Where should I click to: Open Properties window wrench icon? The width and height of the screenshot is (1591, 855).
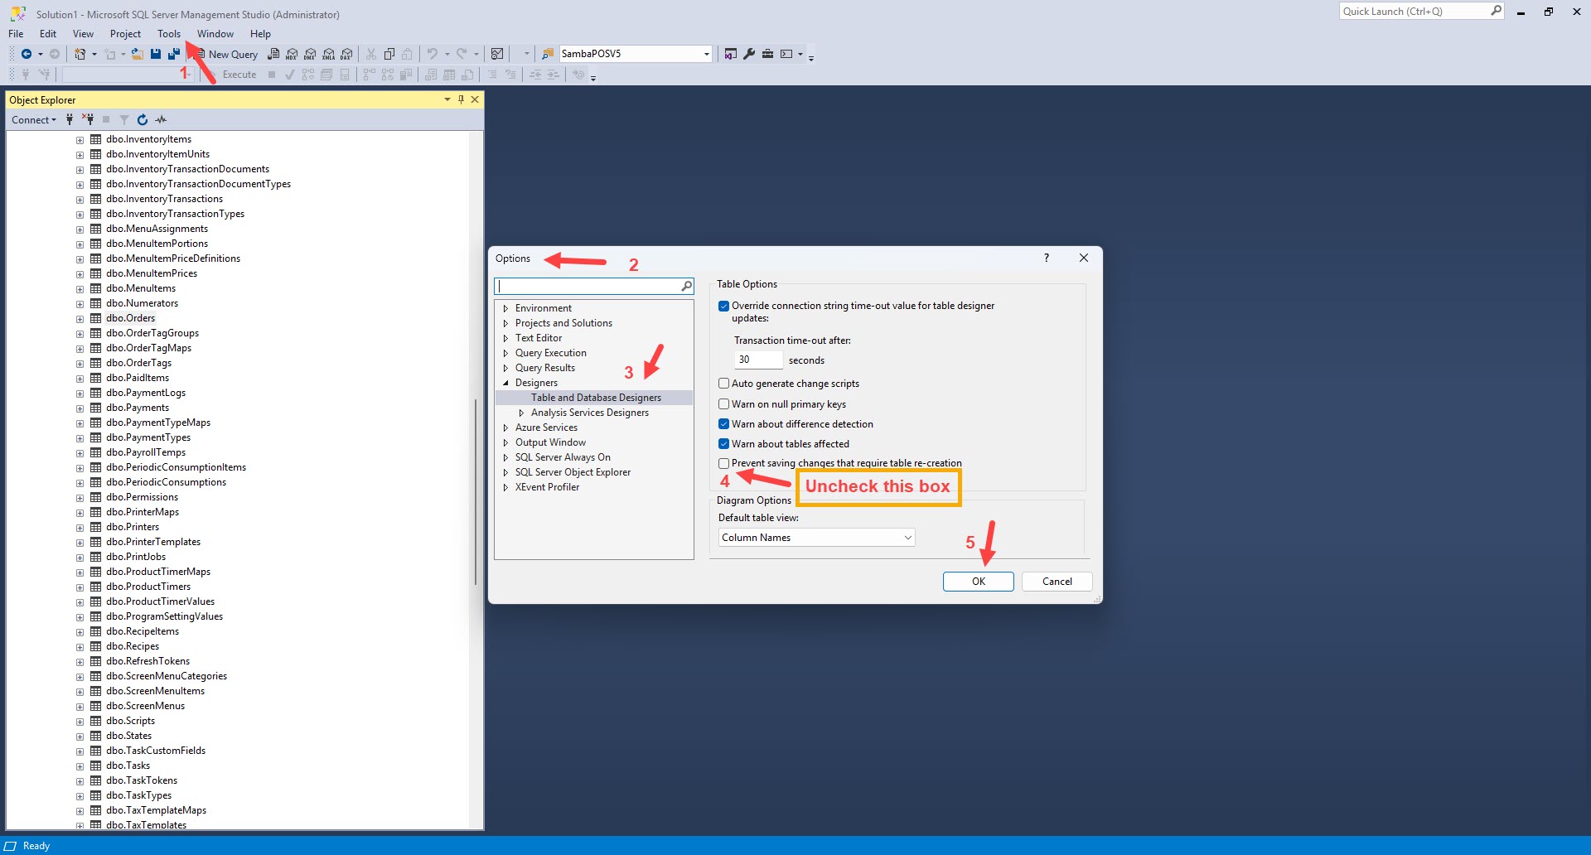[749, 54]
